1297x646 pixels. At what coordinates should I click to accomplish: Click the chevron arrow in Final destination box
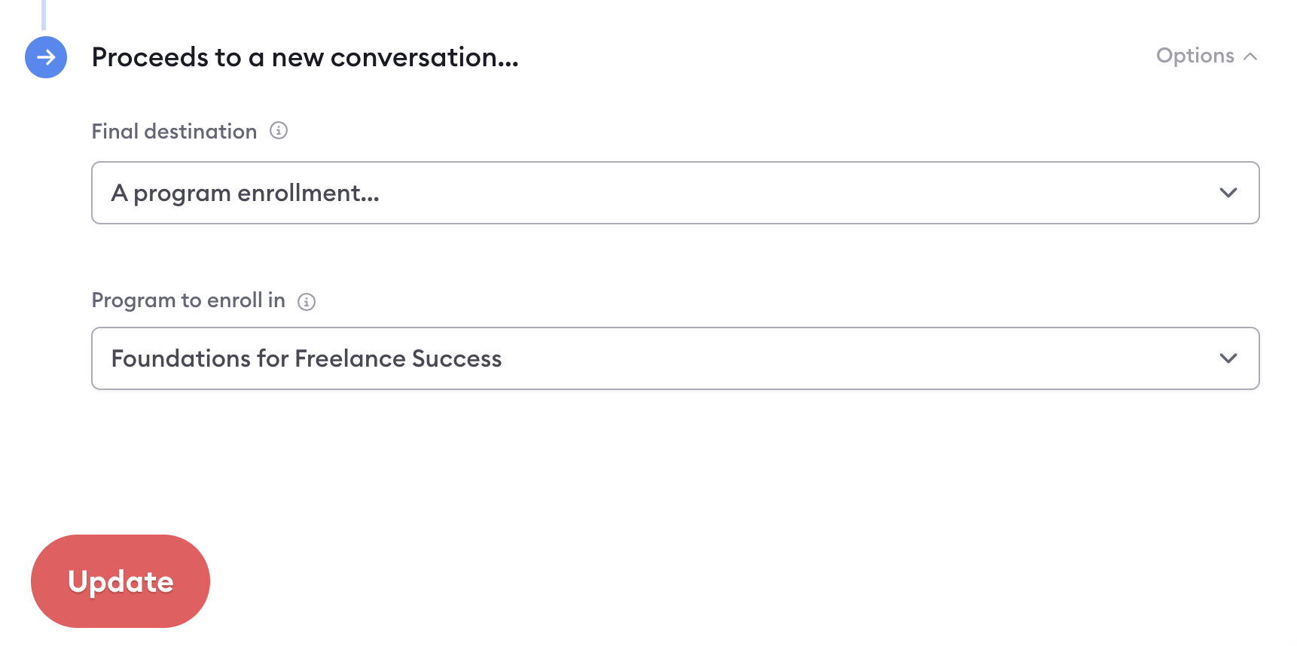(1228, 193)
